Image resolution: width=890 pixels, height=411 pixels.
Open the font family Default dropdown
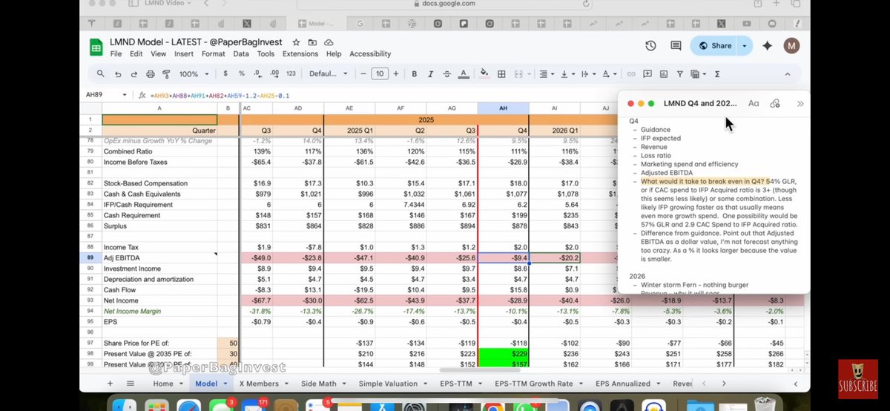tap(329, 74)
